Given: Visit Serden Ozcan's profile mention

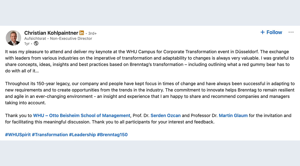Looking at the screenshot, I should pyautogui.click(x=165, y=115).
